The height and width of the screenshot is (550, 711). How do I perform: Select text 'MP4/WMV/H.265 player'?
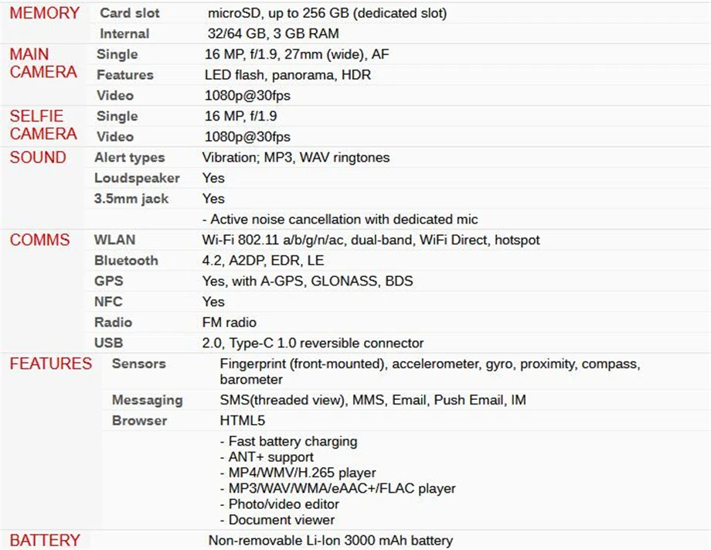click(302, 473)
